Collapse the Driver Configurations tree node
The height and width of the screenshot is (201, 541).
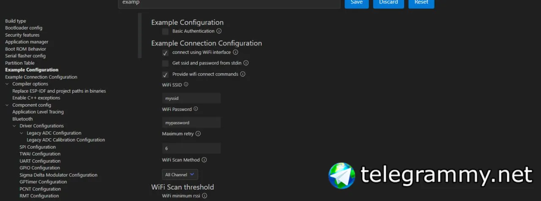[x=14, y=126]
